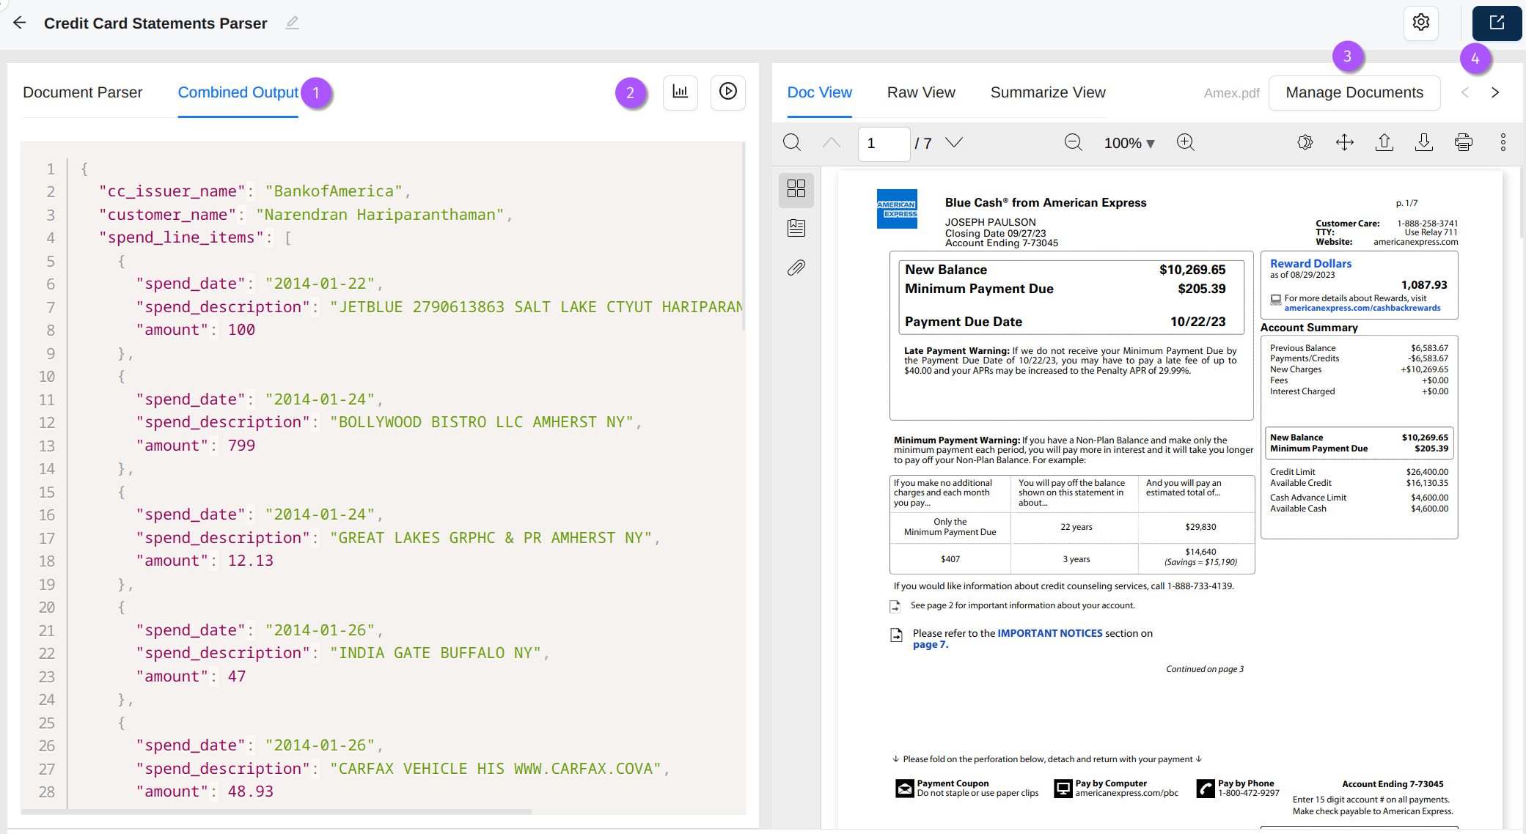Select the pan/move tool

point(1345,142)
